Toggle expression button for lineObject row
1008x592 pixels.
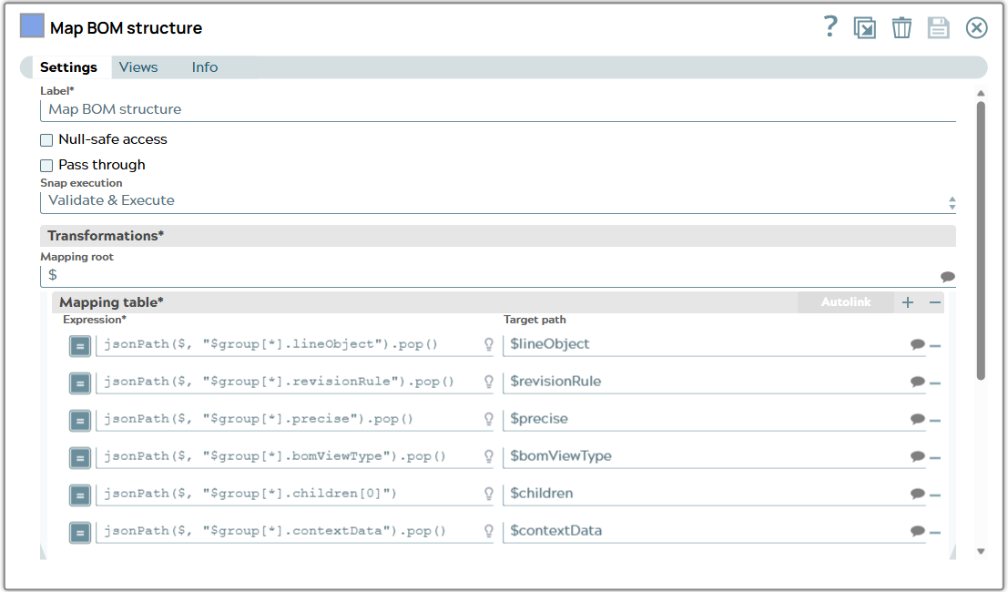[x=80, y=346]
